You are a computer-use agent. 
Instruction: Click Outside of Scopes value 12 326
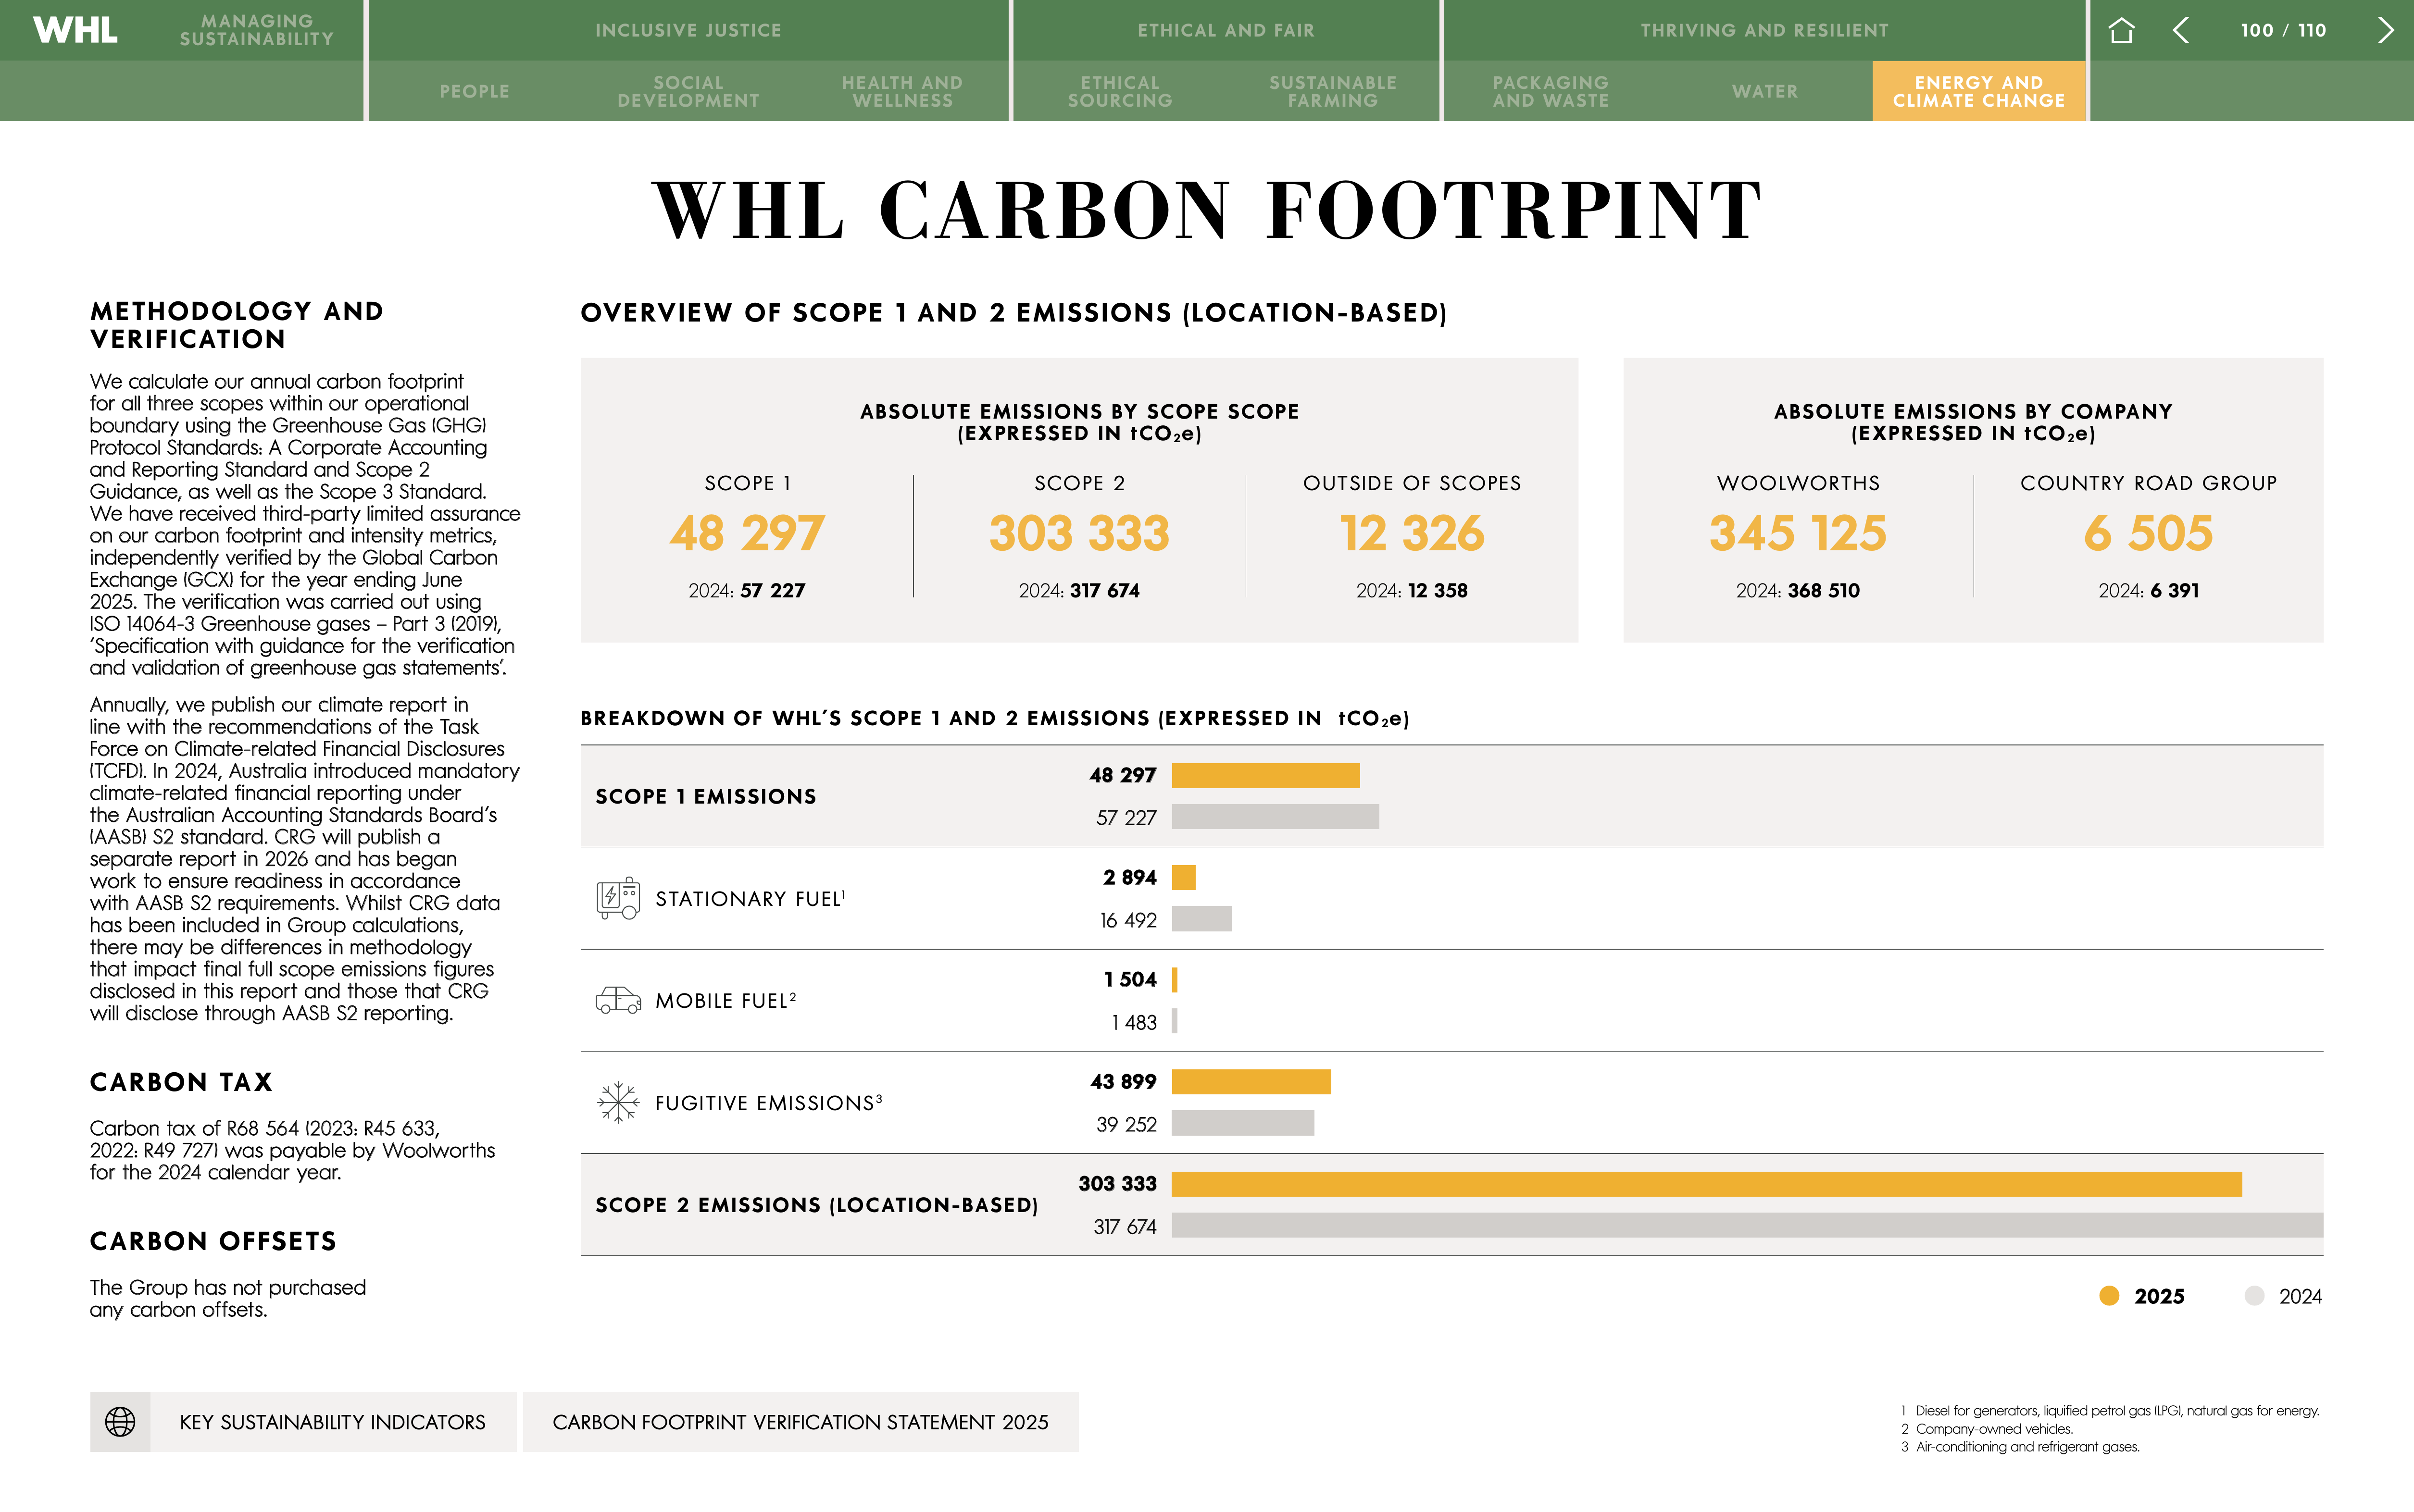1412,533
